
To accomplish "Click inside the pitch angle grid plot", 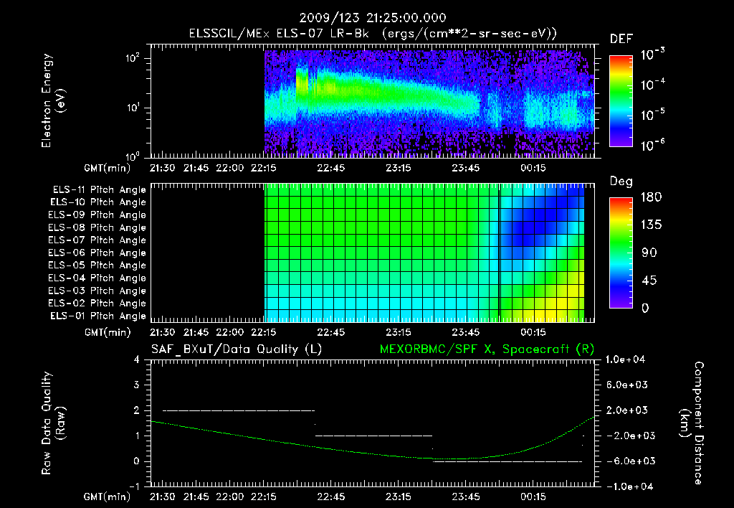I will click(x=373, y=253).
